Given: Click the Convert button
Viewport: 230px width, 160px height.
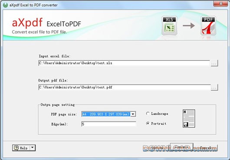Looking at the screenshot, I should click(181, 147).
